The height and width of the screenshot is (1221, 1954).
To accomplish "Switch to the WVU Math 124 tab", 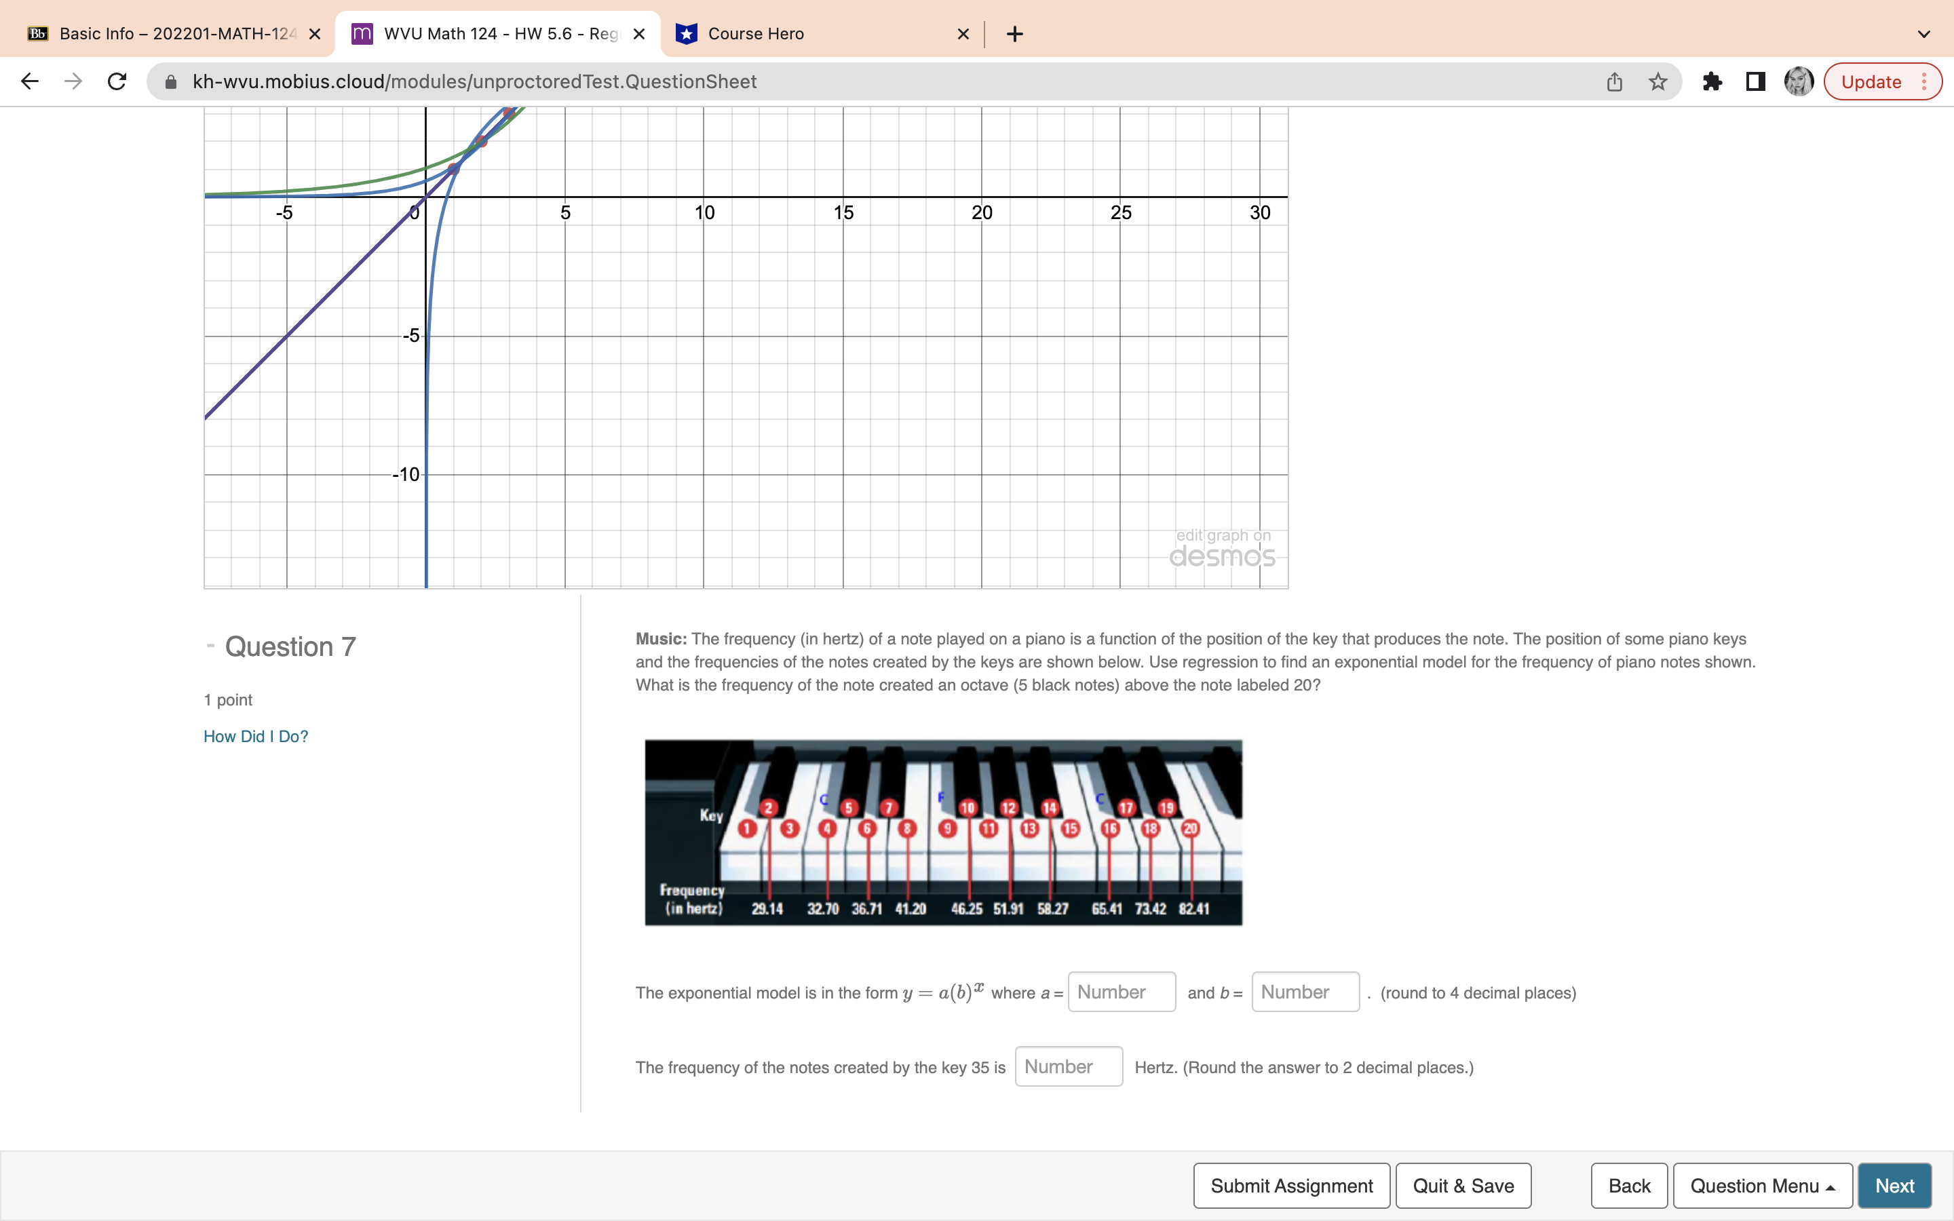I will pos(485,33).
